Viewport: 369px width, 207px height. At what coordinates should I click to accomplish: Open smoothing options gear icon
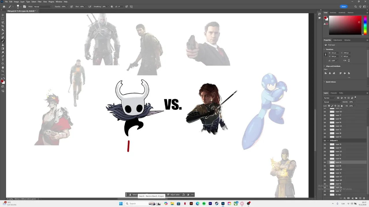pyautogui.click(x=112, y=7)
